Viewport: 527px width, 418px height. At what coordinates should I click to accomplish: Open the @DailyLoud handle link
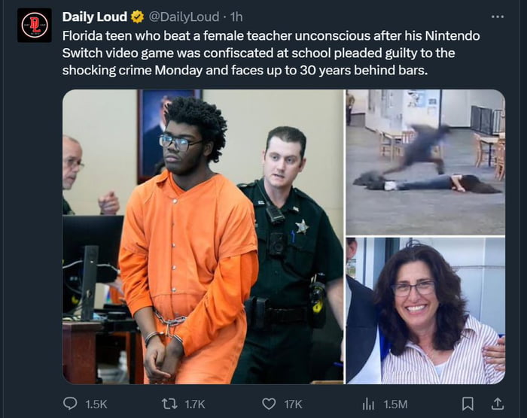click(x=184, y=17)
